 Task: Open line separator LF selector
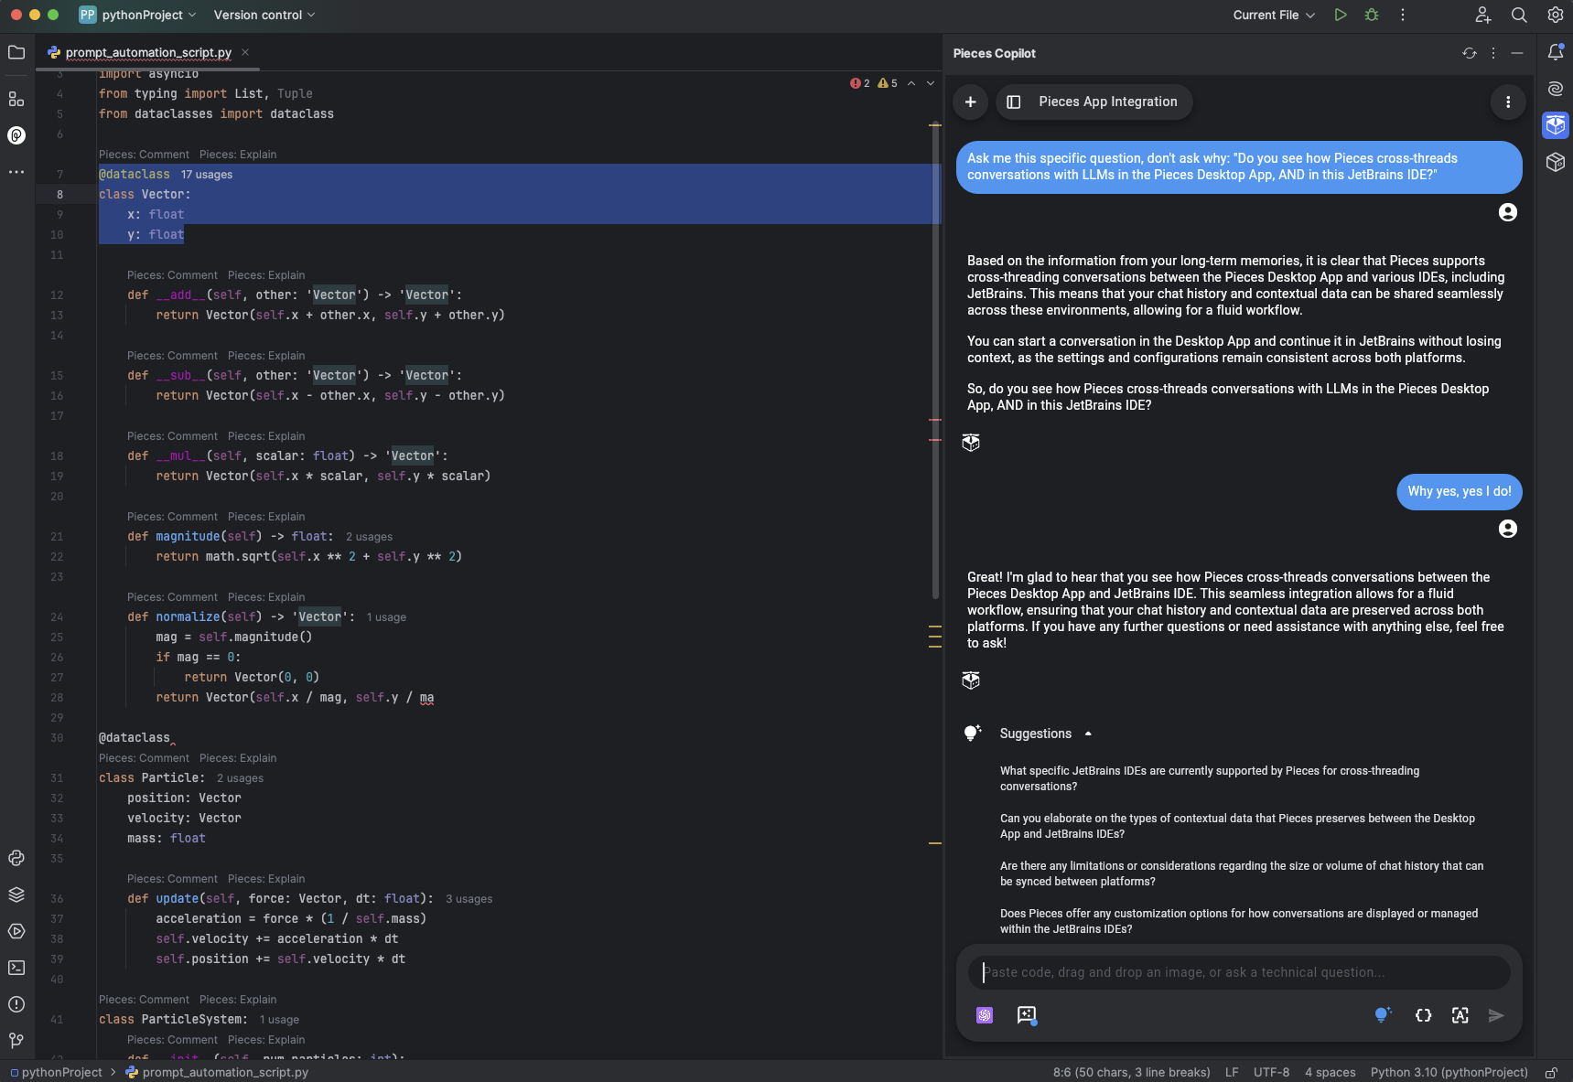pyautogui.click(x=1232, y=1072)
